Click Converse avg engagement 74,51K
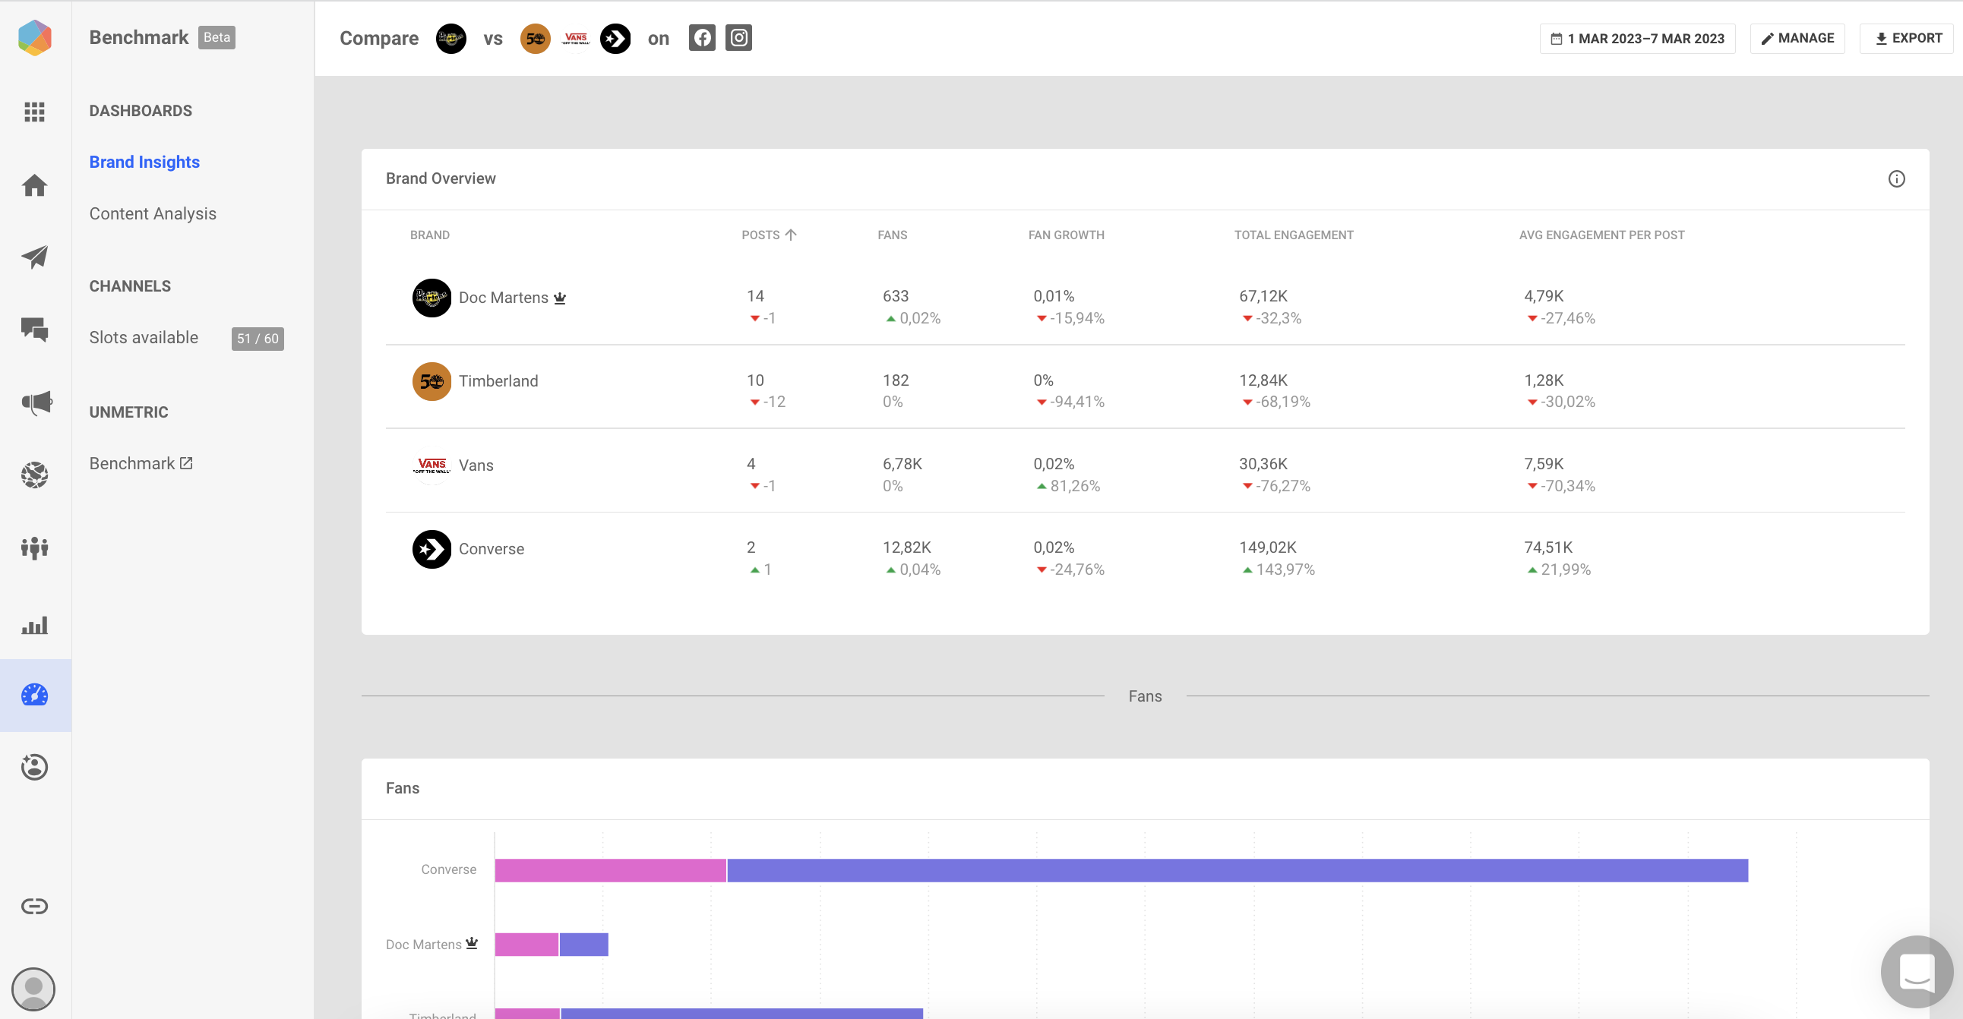This screenshot has width=1963, height=1019. click(1548, 547)
